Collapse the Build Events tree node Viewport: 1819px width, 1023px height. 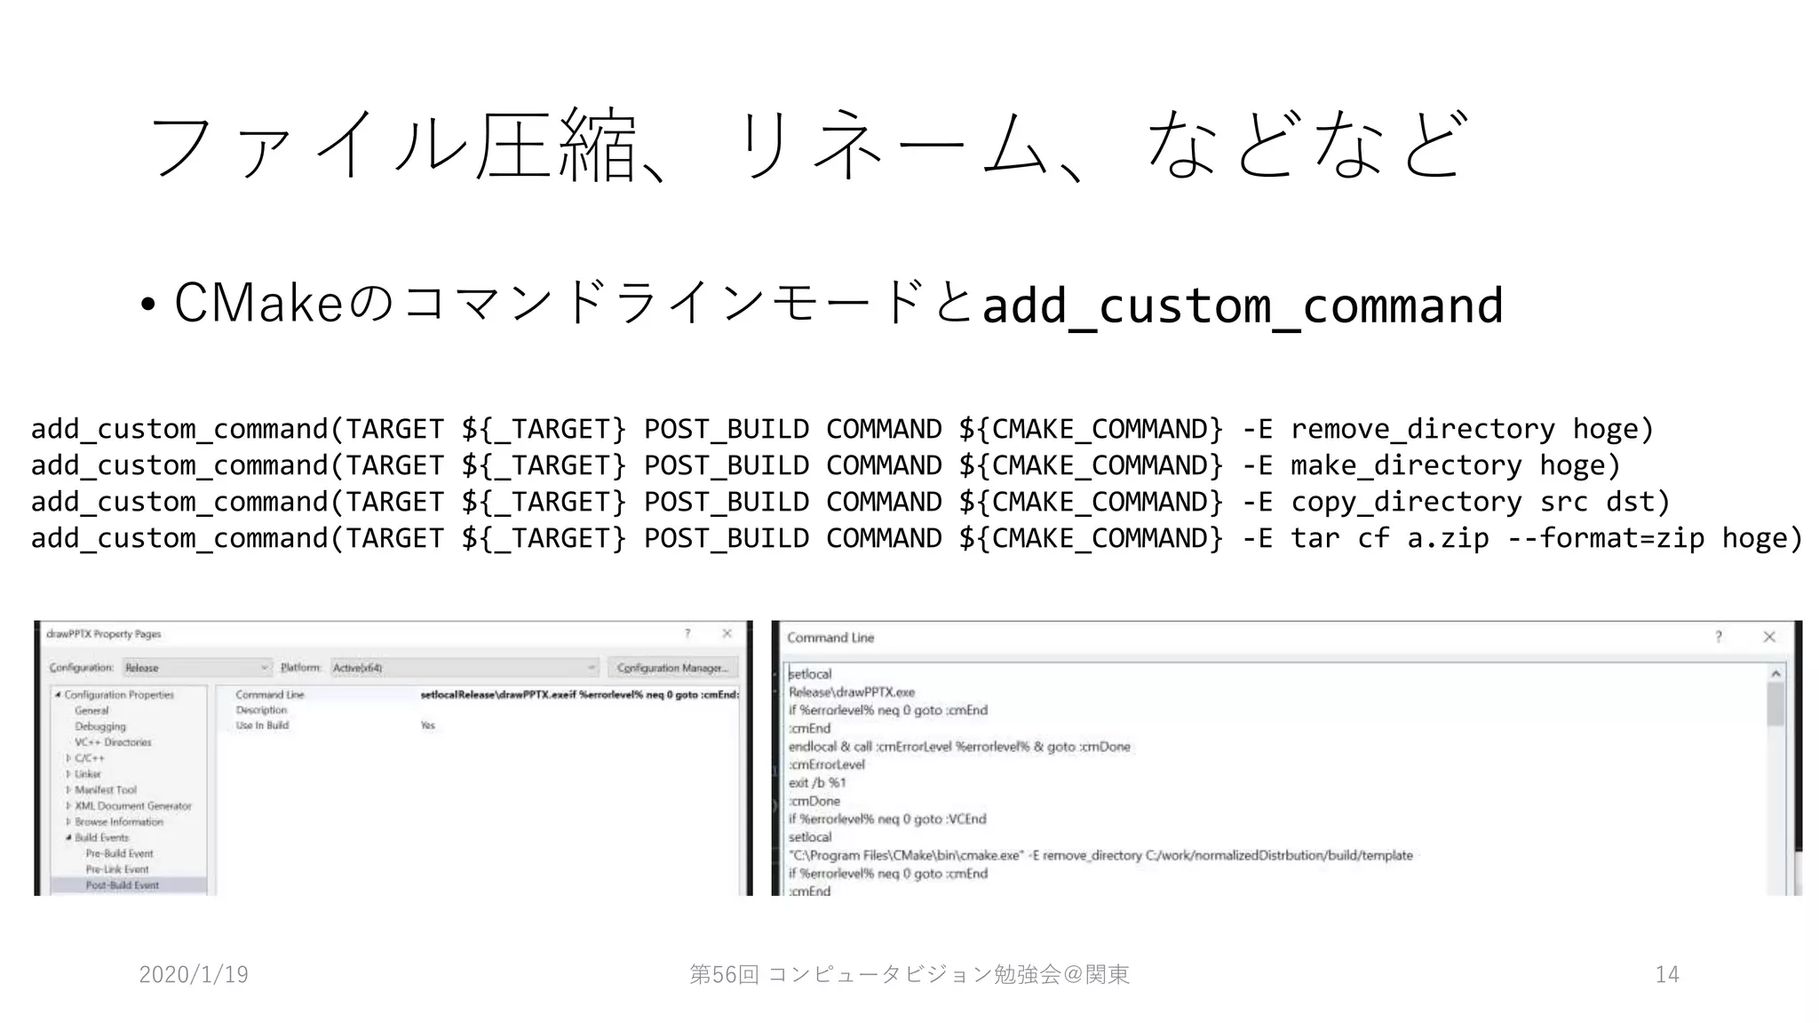(68, 837)
